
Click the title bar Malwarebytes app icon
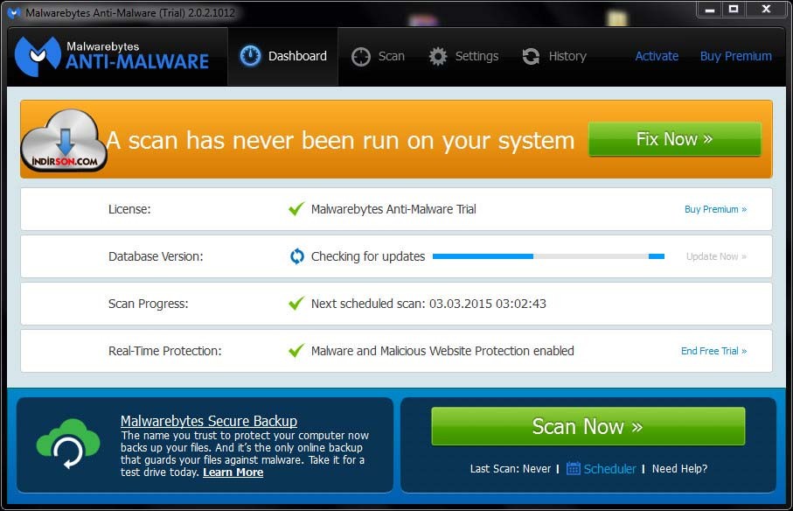[x=14, y=13]
